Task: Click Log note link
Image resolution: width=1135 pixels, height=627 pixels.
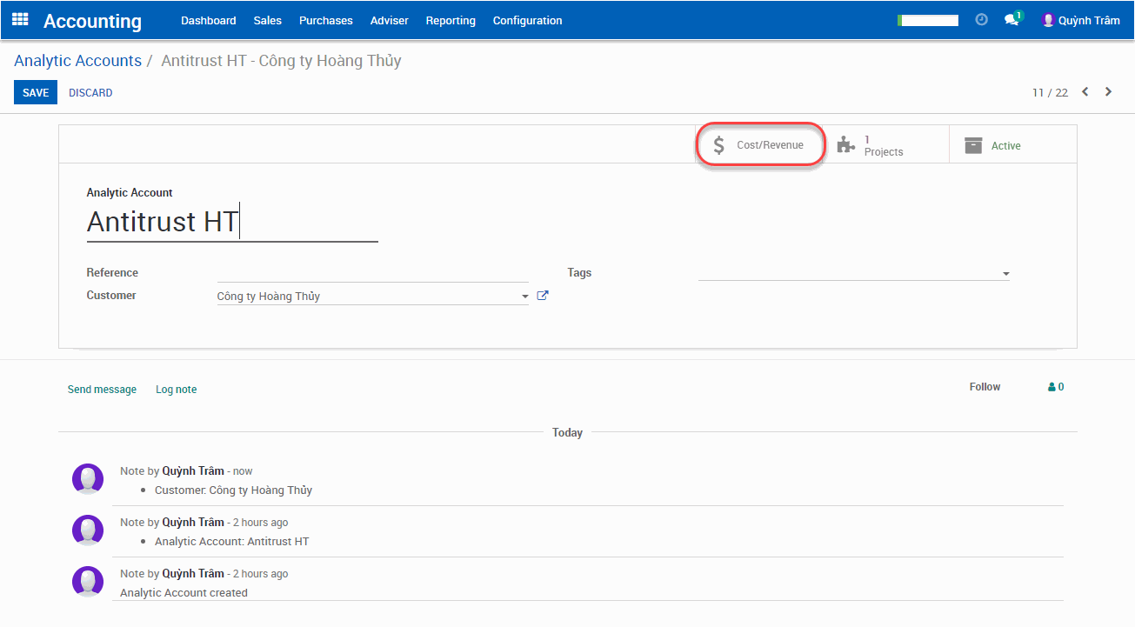Action: (x=176, y=390)
